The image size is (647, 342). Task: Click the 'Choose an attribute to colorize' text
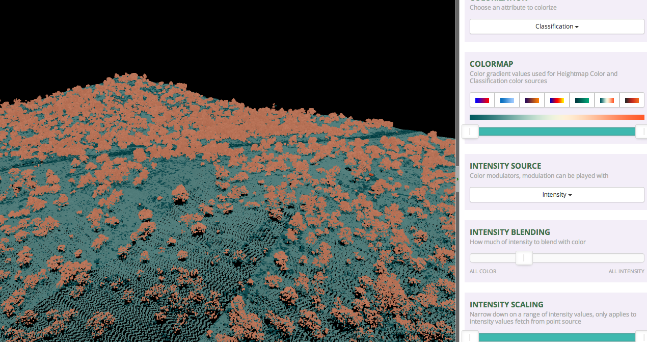pos(513,8)
